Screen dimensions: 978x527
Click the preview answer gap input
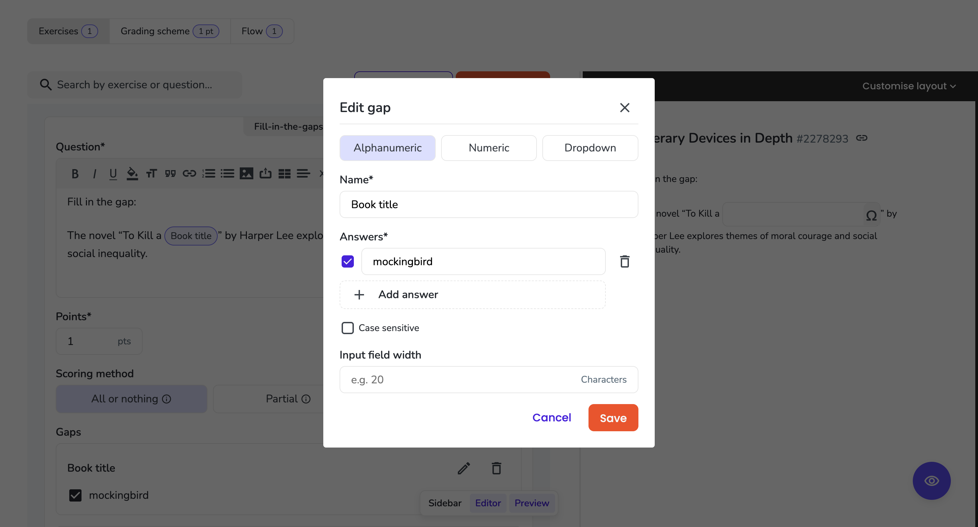[801, 214]
